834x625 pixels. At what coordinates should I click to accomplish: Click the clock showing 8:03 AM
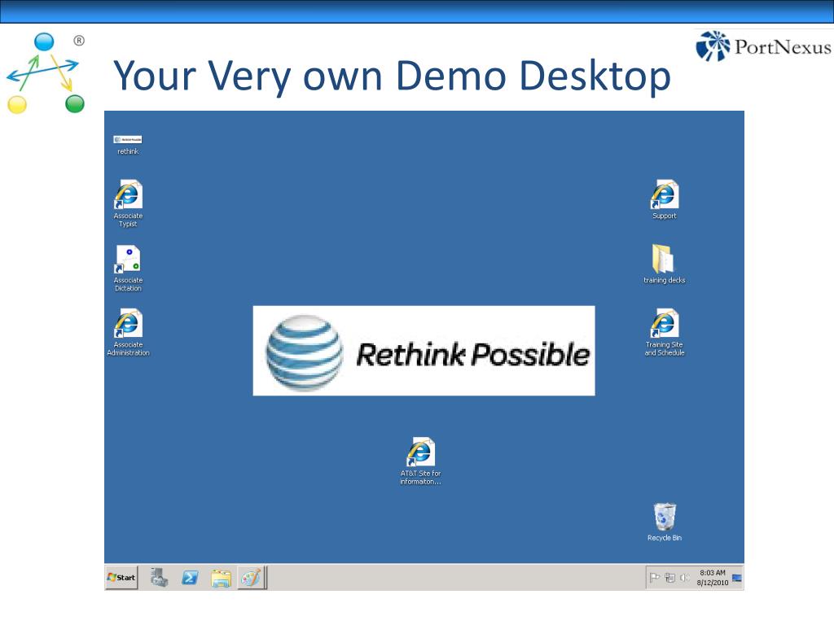[712, 573]
